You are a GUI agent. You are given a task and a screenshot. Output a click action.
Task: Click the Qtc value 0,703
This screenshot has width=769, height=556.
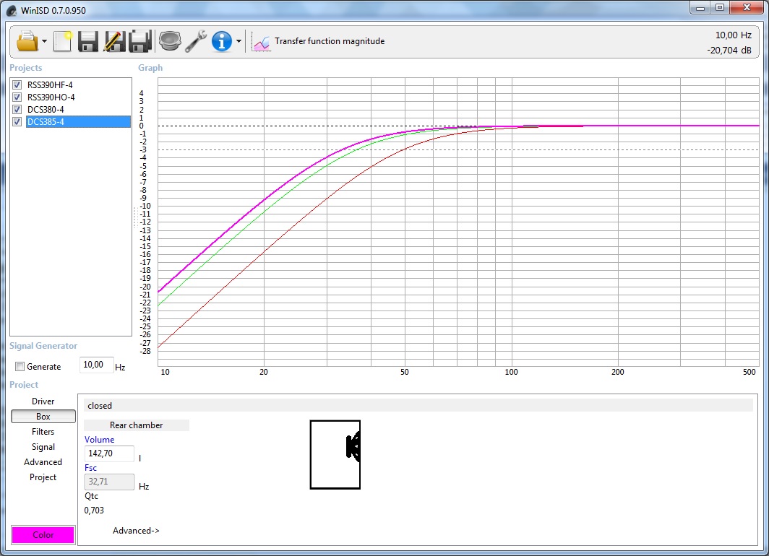tap(94, 511)
